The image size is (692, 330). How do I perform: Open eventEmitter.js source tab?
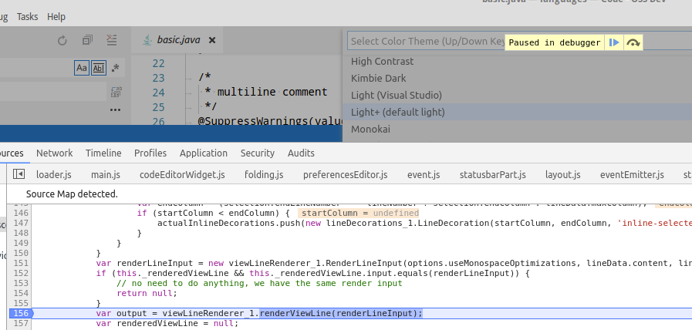click(632, 175)
